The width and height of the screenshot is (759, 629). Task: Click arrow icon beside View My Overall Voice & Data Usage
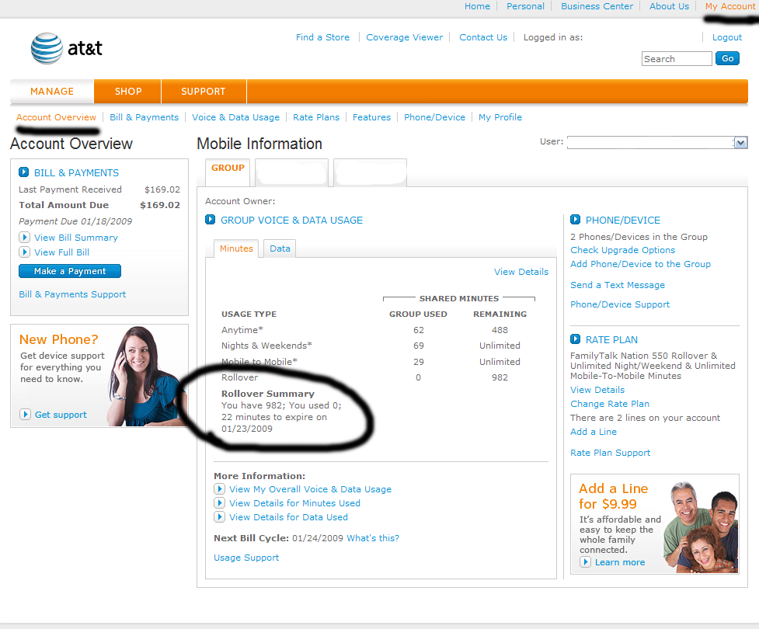point(219,489)
